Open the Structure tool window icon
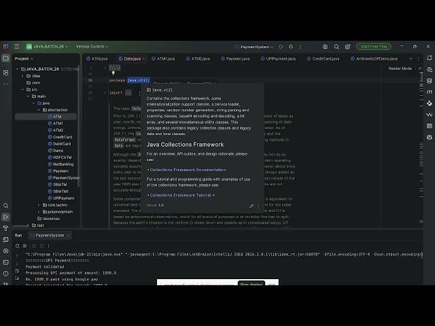Image resolution: width=435 pixels, height=326 pixels. click(x=5, y=73)
